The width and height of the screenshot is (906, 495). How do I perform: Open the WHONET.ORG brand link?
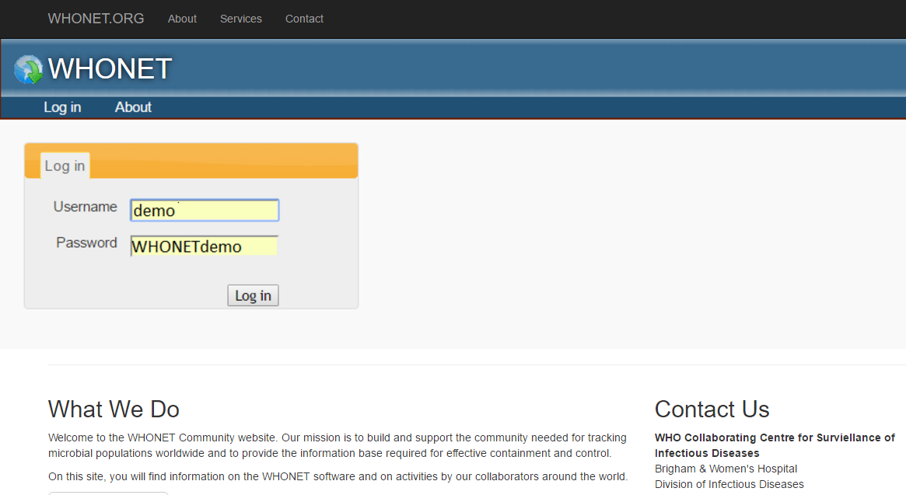pos(96,19)
